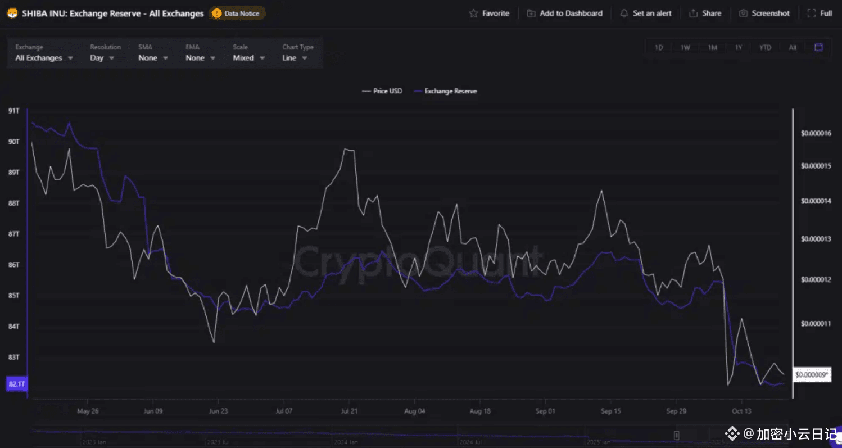Viewport: 842px width, 448px height.
Task: Select the All time range button
Action: (x=793, y=48)
